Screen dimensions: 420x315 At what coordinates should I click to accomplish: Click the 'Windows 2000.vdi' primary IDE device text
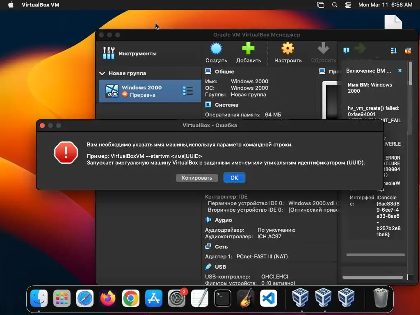click(x=311, y=203)
